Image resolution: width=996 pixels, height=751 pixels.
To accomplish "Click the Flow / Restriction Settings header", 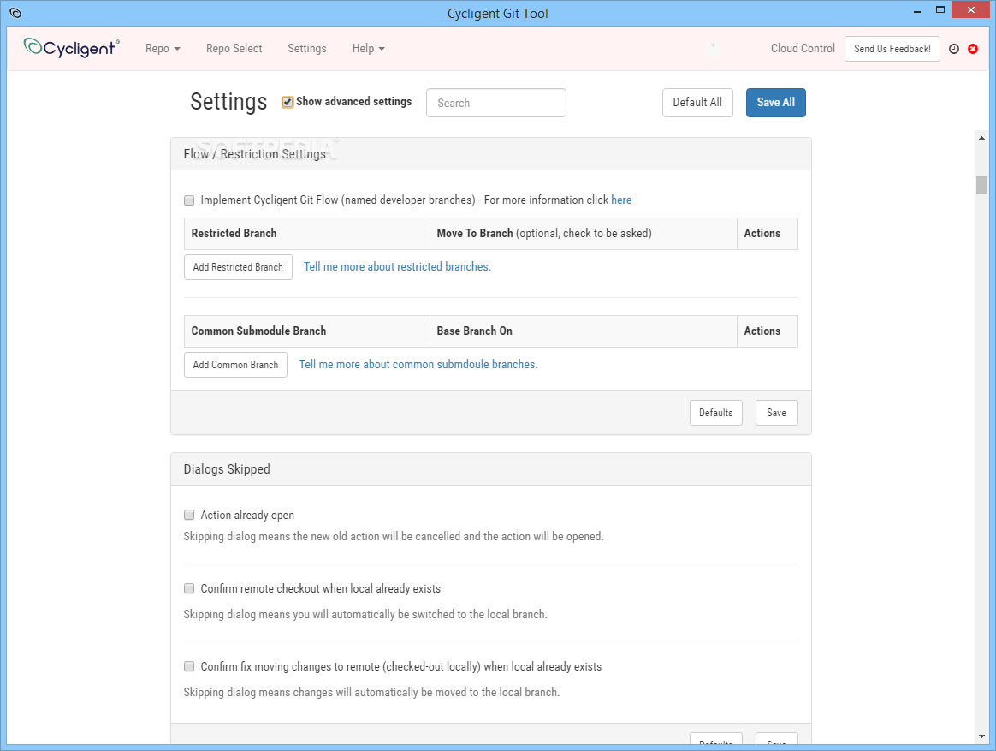I will 491,154.
